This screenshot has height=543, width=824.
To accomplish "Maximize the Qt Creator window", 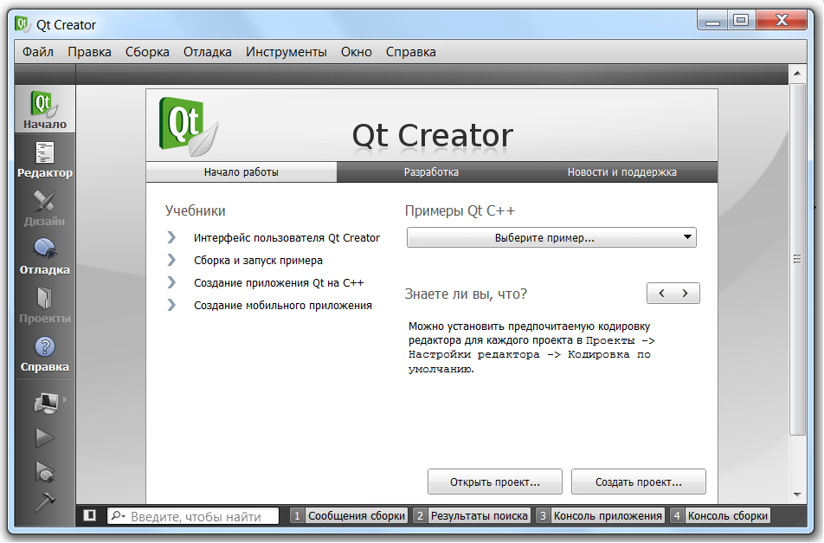I will [x=741, y=21].
